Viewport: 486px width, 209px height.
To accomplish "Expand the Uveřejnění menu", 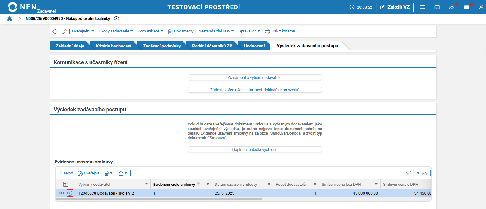I will tap(83, 31).
